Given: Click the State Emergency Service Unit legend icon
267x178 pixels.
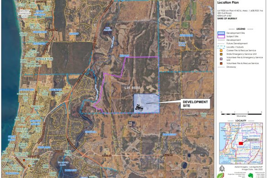Looking at the screenshot, I should (x=221, y=54).
